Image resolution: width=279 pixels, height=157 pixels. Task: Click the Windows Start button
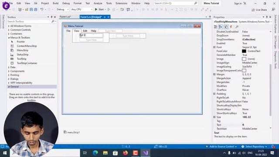coord(5,153)
